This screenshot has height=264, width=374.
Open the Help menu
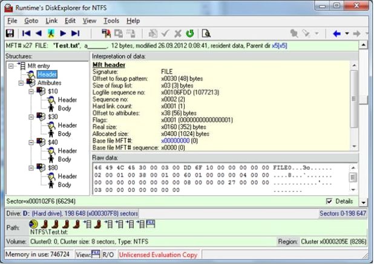133,21
